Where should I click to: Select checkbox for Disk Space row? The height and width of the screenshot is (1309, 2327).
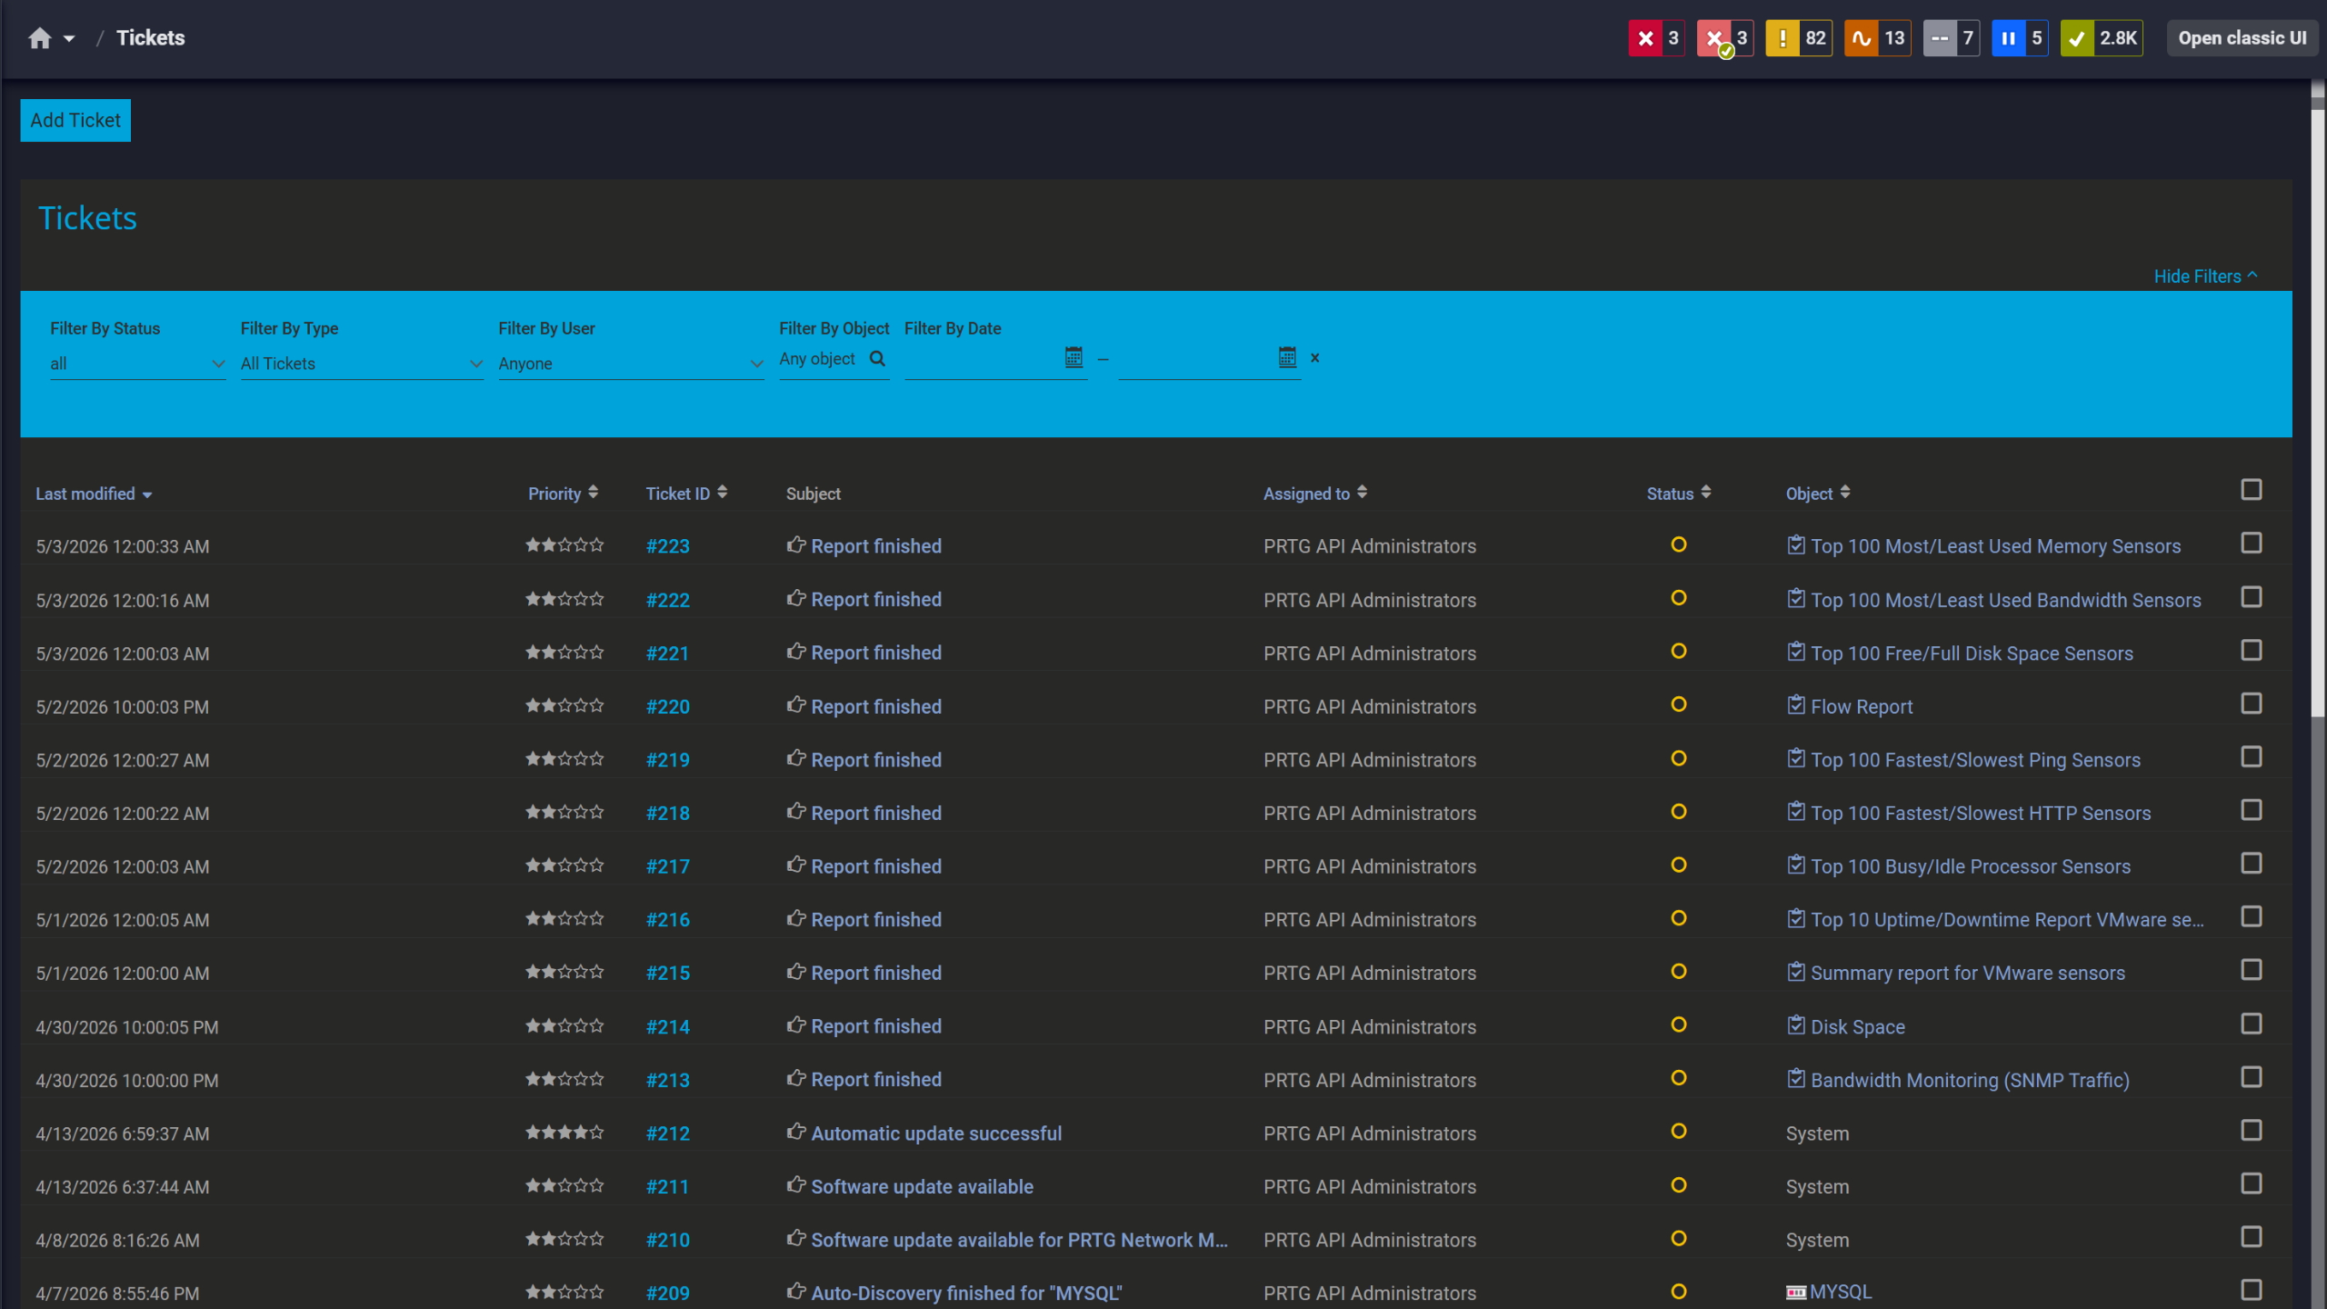[x=2251, y=1024]
